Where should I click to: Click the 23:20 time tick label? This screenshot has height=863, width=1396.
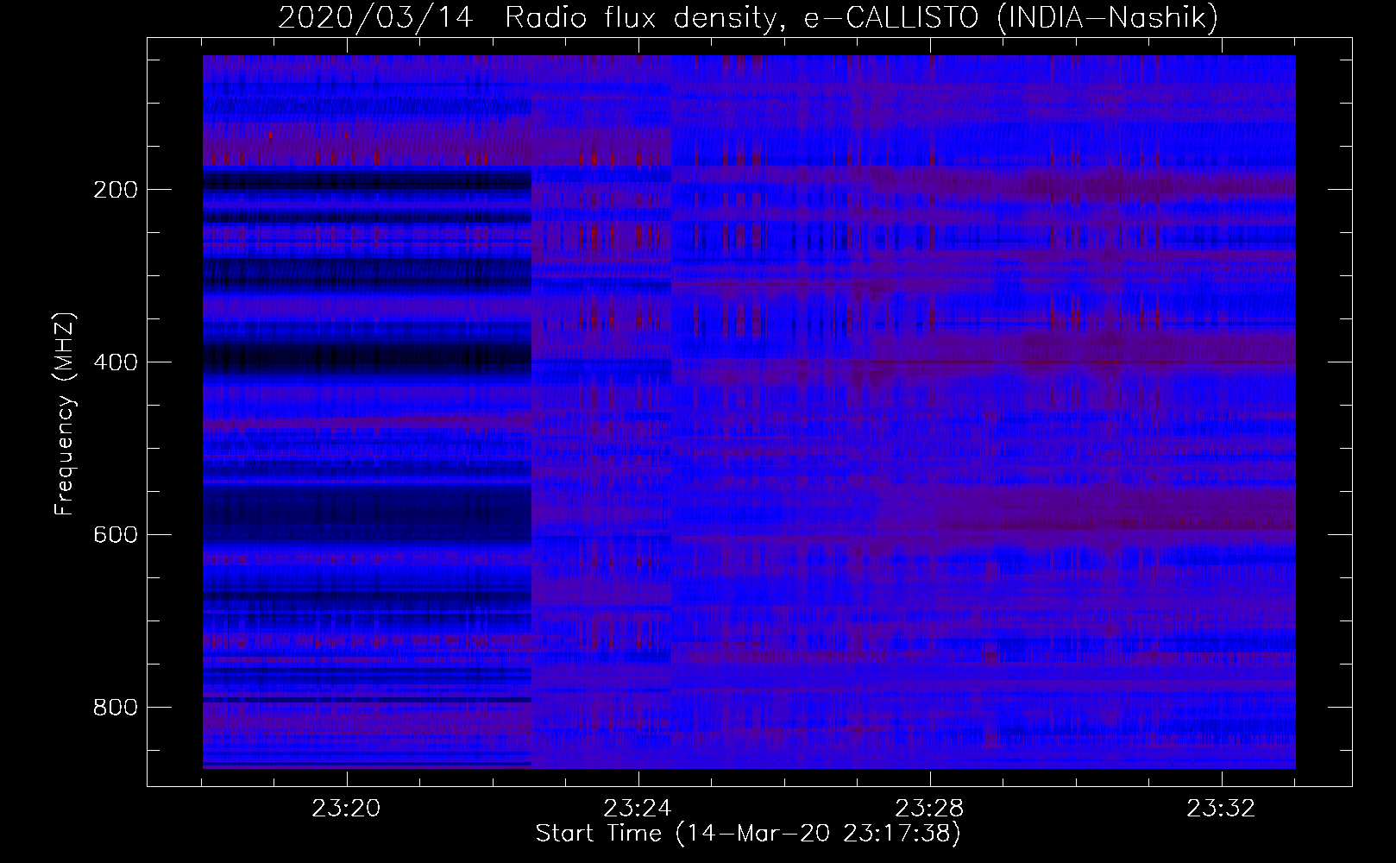tap(347, 809)
